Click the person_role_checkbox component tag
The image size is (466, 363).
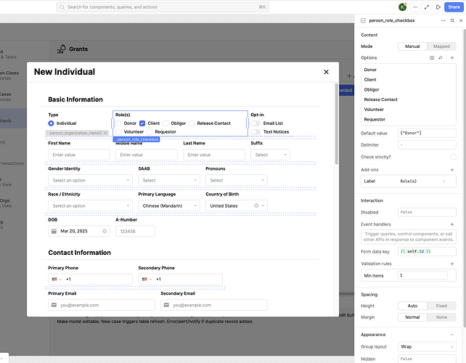pyautogui.click(x=136, y=139)
